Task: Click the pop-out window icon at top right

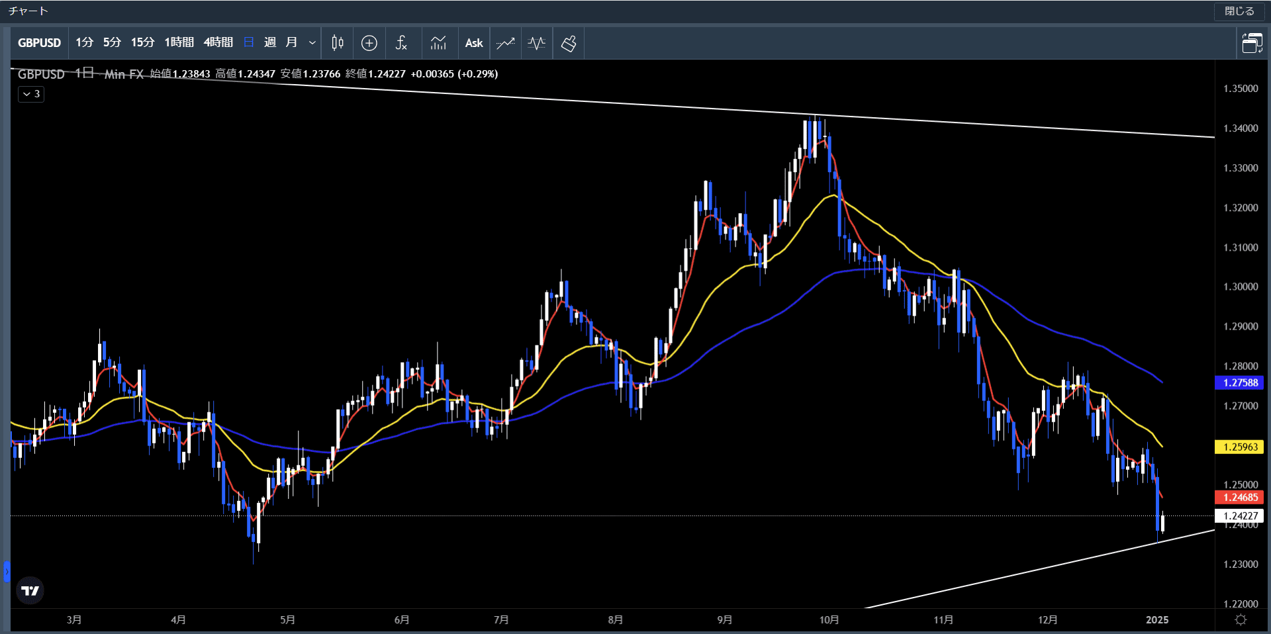Action: pyautogui.click(x=1252, y=43)
